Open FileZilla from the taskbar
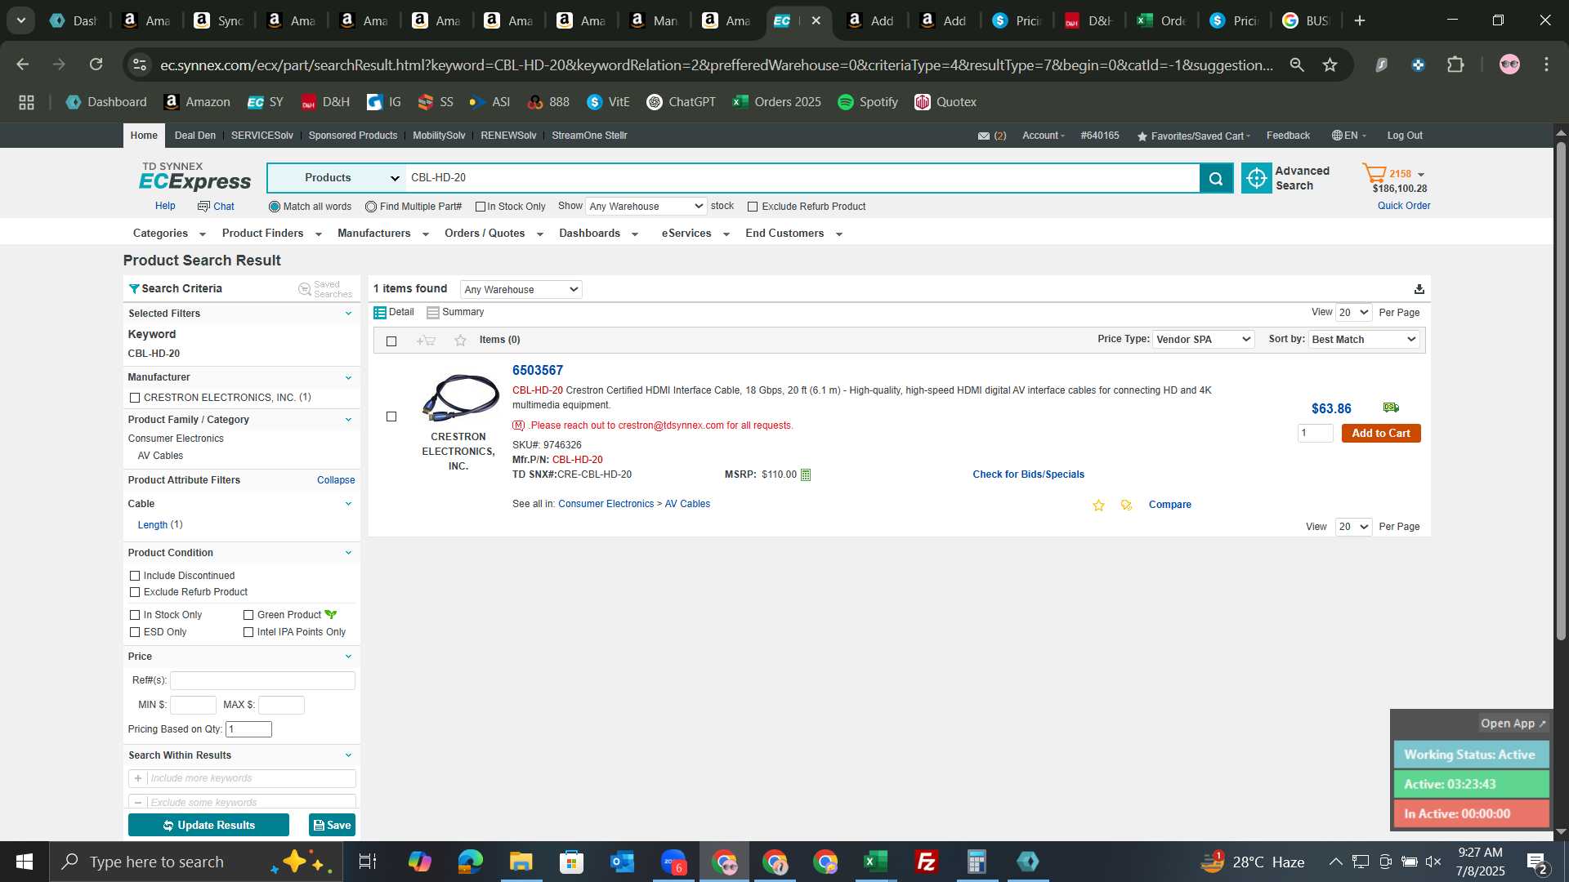Image resolution: width=1569 pixels, height=882 pixels. point(926,862)
